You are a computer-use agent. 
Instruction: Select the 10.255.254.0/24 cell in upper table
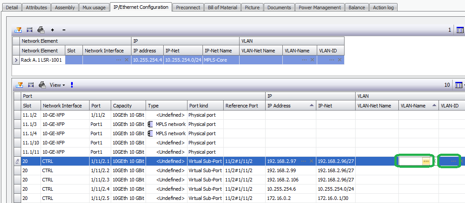[183, 60]
